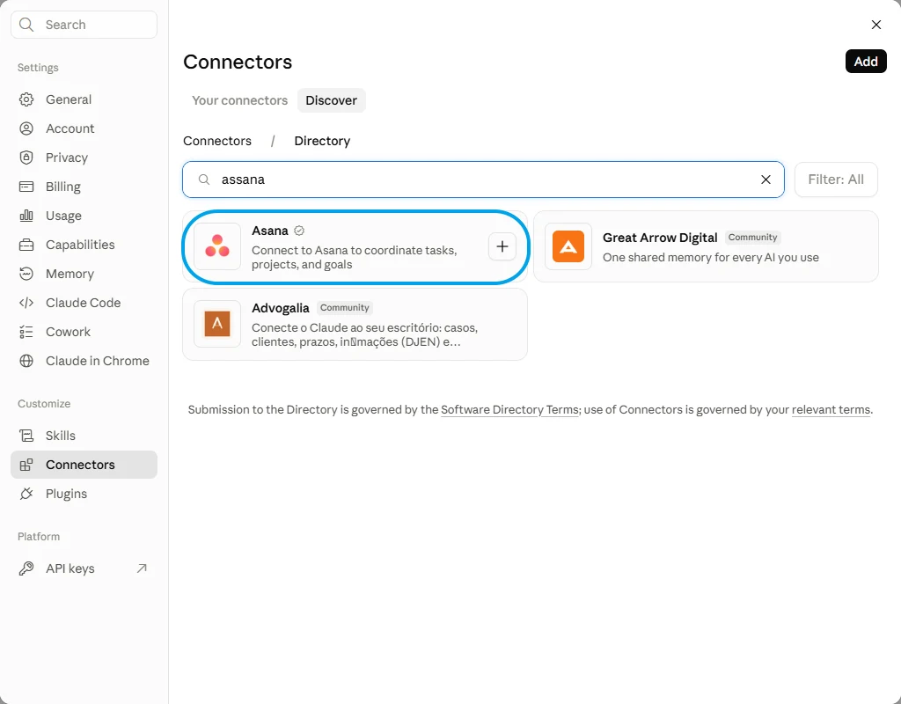Open Memory settings
The height and width of the screenshot is (704, 901).
[84, 274]
